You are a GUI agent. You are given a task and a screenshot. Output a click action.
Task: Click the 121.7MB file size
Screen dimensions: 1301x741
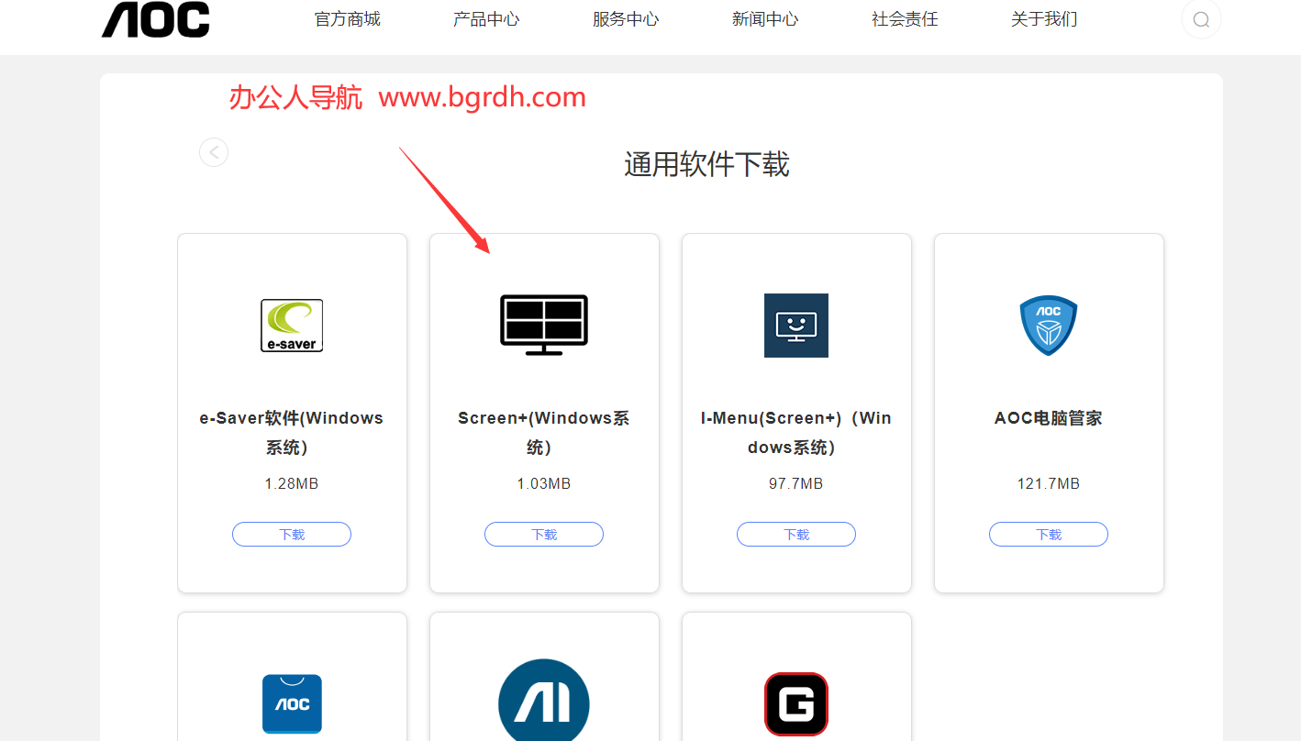pyautogui.click(x=1049, y=483)
